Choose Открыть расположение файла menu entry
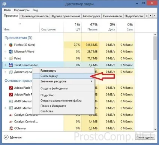The height and width of the screenshot is (145, 159). pyautogui.click(x=63, y=100)
